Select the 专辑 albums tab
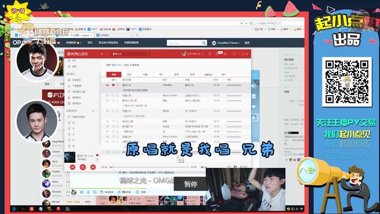The image size is (380, 214). [145, 75]
